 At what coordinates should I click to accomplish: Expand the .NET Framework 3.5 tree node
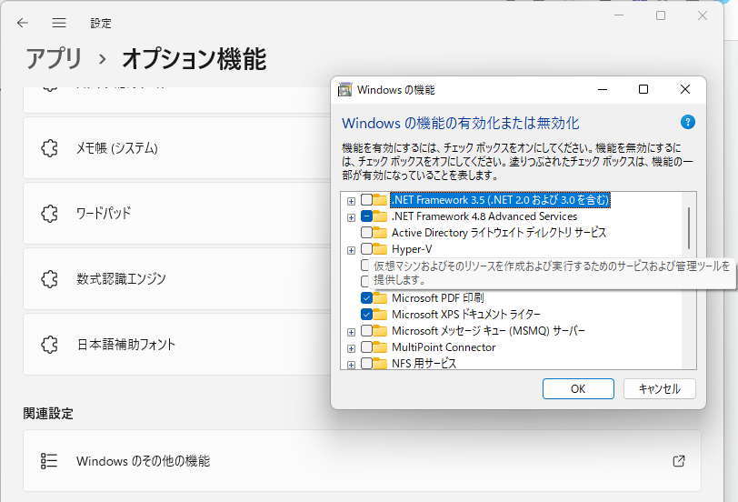click(x=351, y=201)
